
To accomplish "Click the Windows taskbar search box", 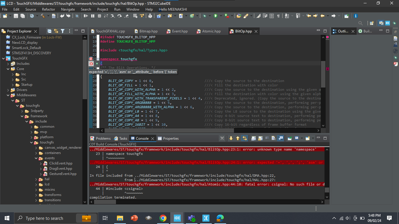I will pos(44,218).
